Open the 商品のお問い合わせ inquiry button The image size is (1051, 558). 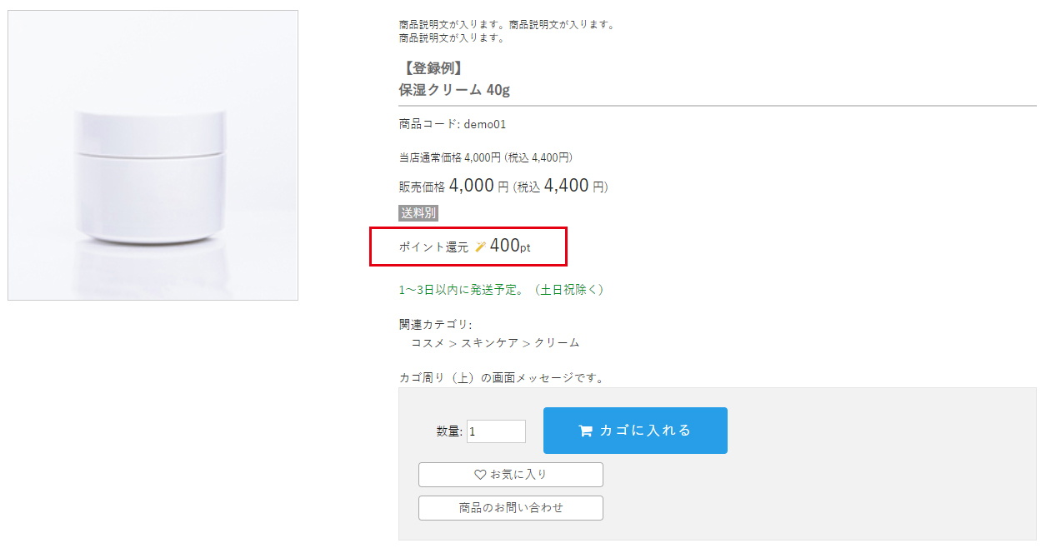point(510,508)
